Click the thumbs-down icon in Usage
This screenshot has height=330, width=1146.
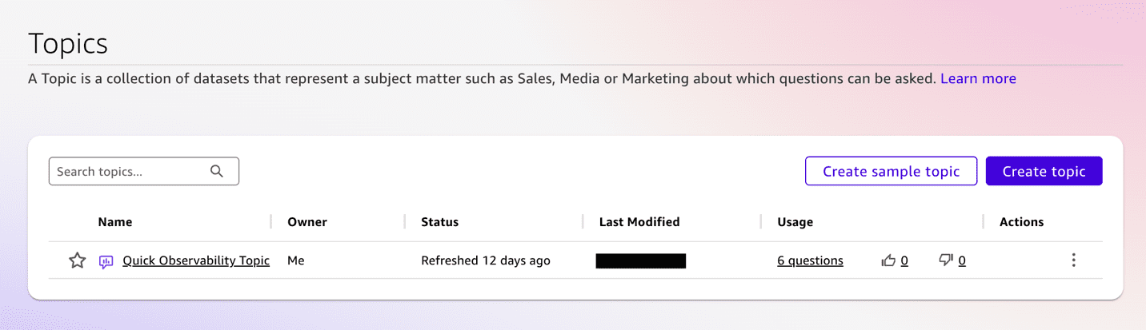click(946, 260)
